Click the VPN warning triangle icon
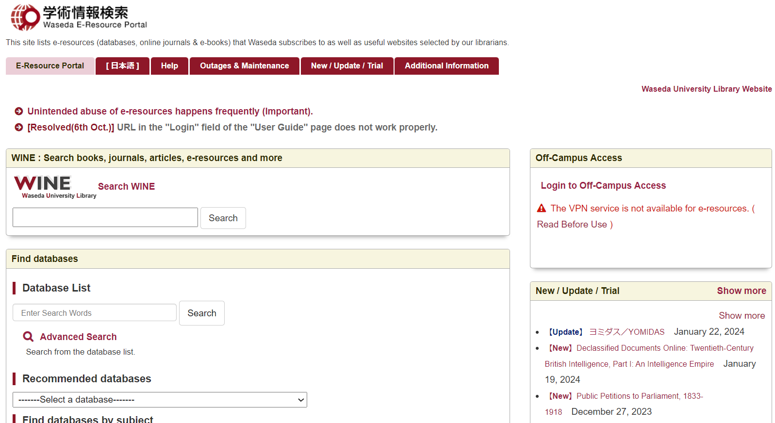 (x=542, y=209)
